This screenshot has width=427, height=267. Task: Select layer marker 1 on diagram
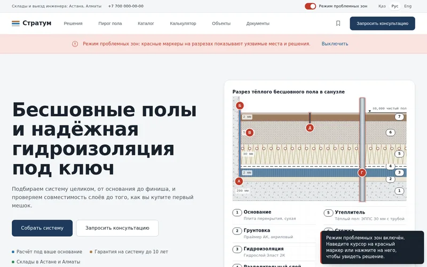(x=399, y=191)
